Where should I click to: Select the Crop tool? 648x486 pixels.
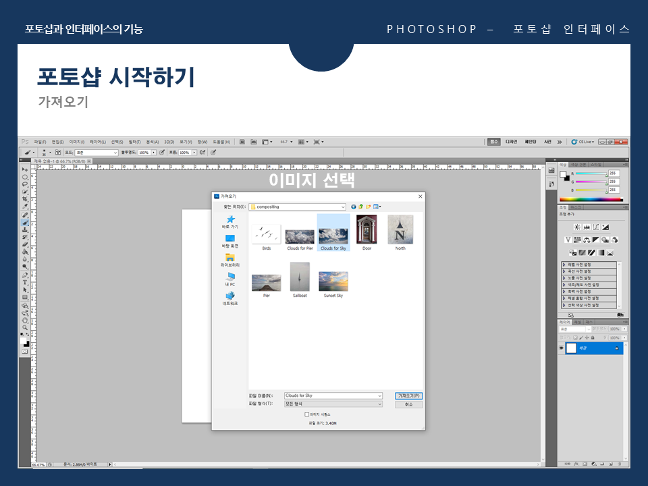[25, 198]
